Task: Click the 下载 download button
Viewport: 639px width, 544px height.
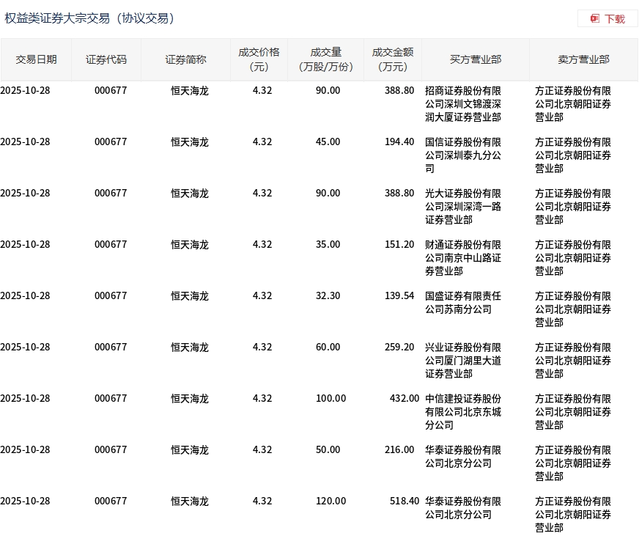Action: click(x=607, y=19)
